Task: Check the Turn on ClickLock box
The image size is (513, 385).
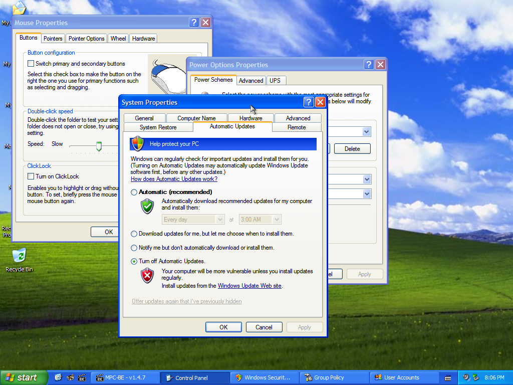Action: [31, 176]
